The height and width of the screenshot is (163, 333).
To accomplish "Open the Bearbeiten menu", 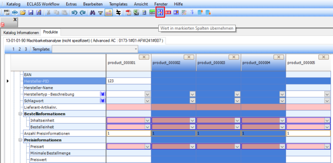I will coord(93,4).
